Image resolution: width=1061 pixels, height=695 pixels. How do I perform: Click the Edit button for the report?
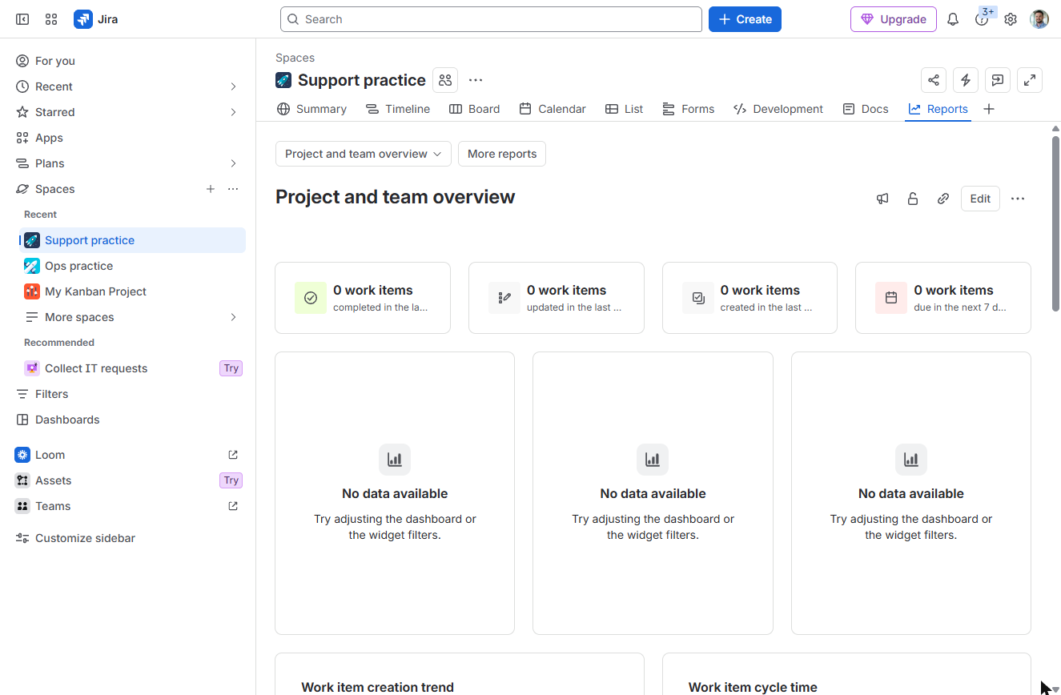coord(980,199)
